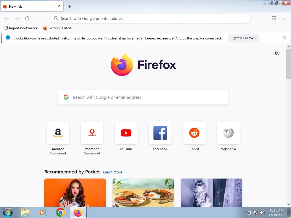Close the New Tab tab
The image size is (291, 218).
pyautogui.click(x=59, y=6)
